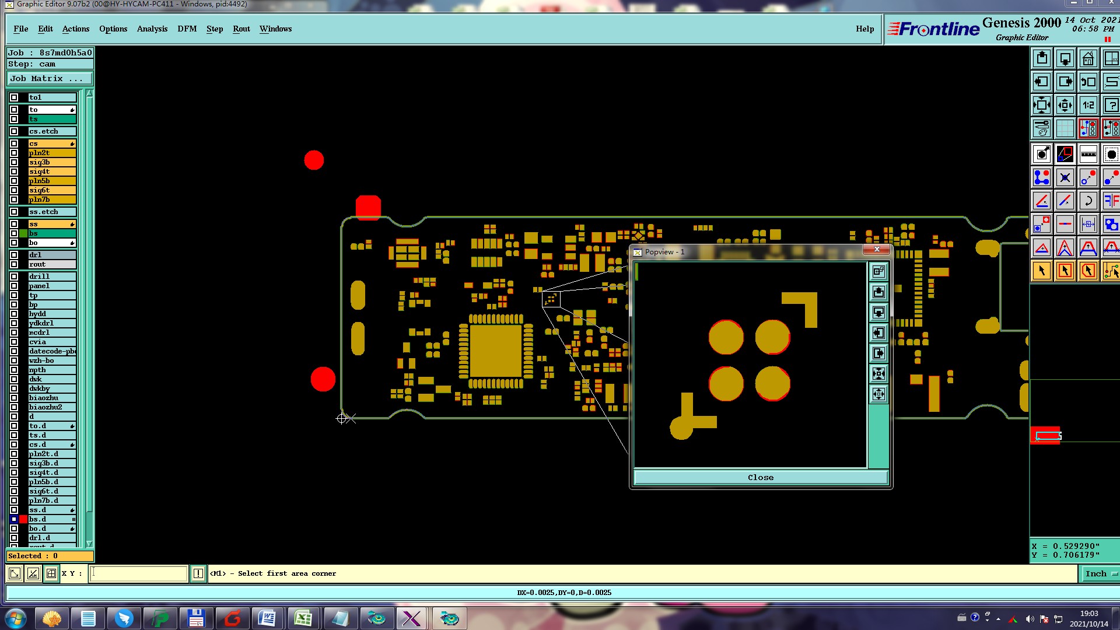This screenshot has width=1120, height=630.
Task: Open the DFM menu
Action: click(187, 29)
